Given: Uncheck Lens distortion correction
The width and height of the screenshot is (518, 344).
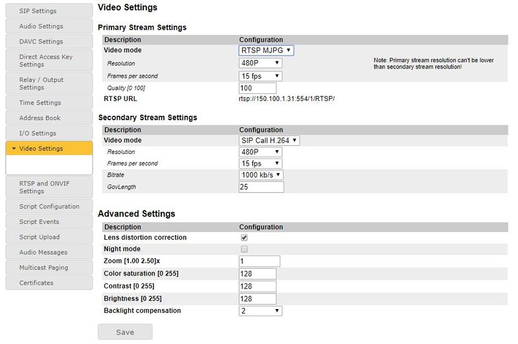Looking at the screenshot, I should pyautogui.click(x=244, y=237).
